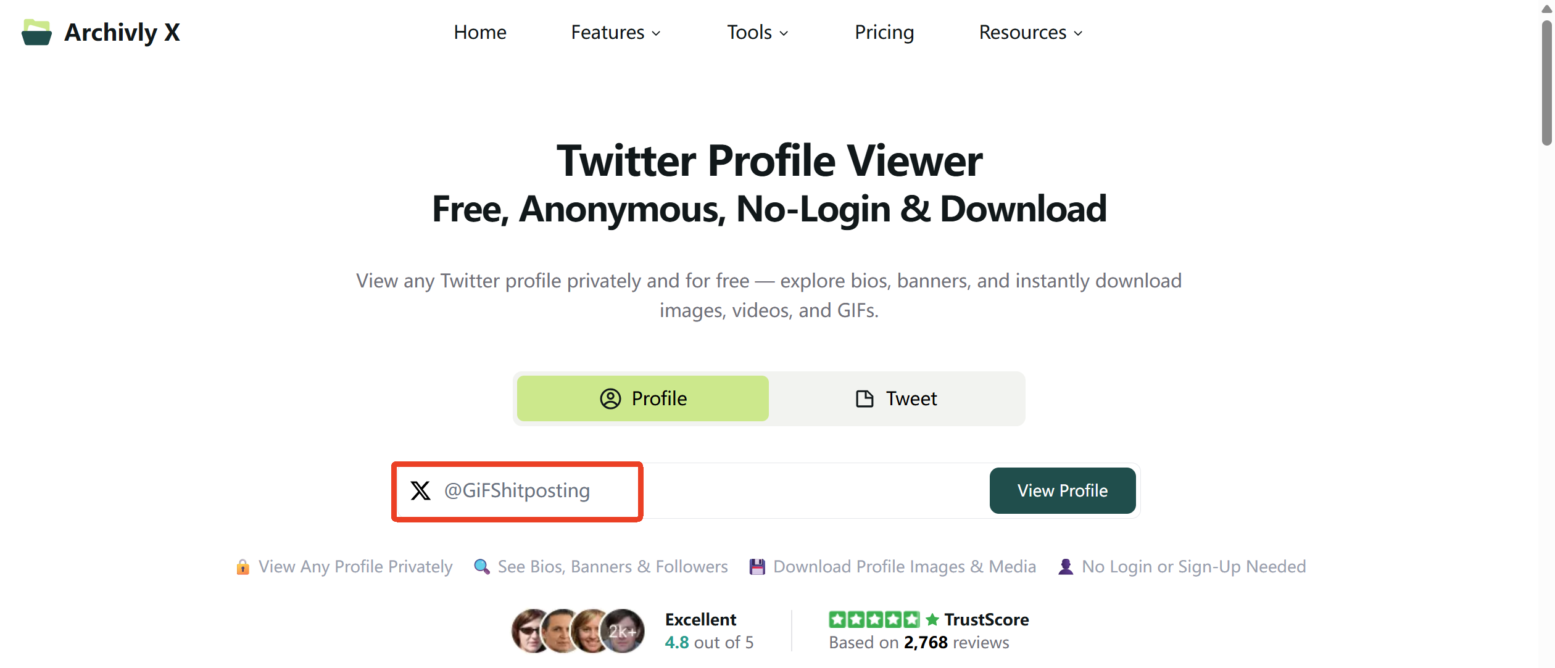1555x668 pixels.
Task: Go to the Home page
Action: (480, 32)
